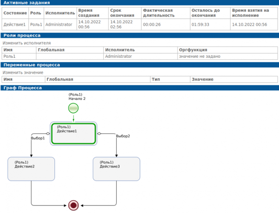Click the Выбор2 transition label

[123, 136]
